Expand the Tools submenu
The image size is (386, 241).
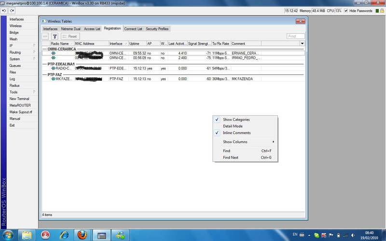pos(22,92)
